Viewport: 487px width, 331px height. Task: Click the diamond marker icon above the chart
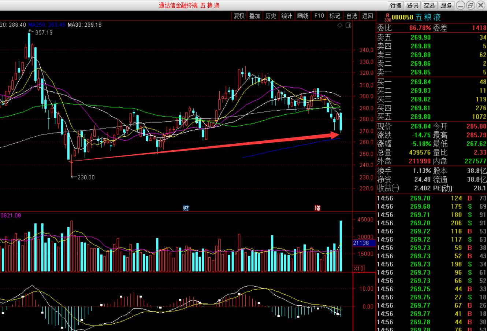coord(340,25)
